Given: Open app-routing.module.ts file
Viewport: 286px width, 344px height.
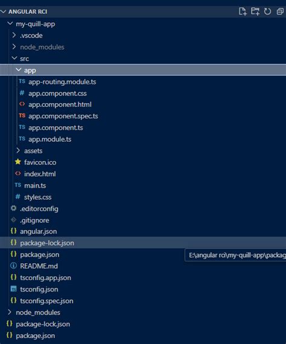Looking at the screenshot, I should tap(62, 82).
